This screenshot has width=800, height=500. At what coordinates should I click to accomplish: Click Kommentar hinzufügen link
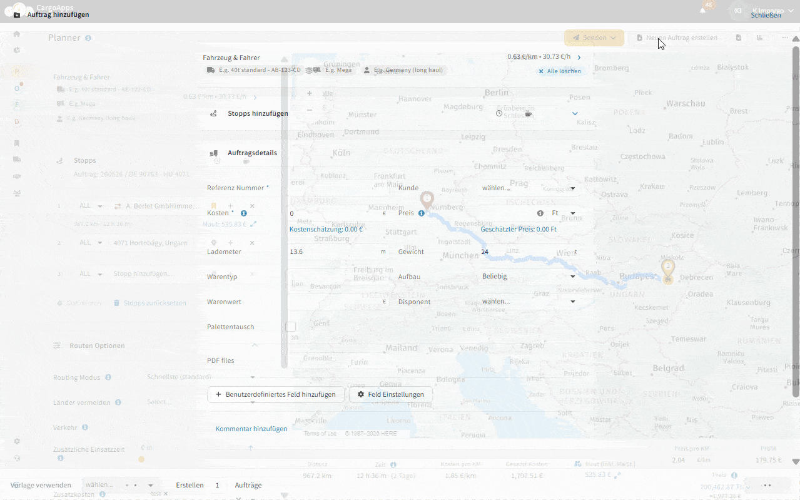coord(251,429)
